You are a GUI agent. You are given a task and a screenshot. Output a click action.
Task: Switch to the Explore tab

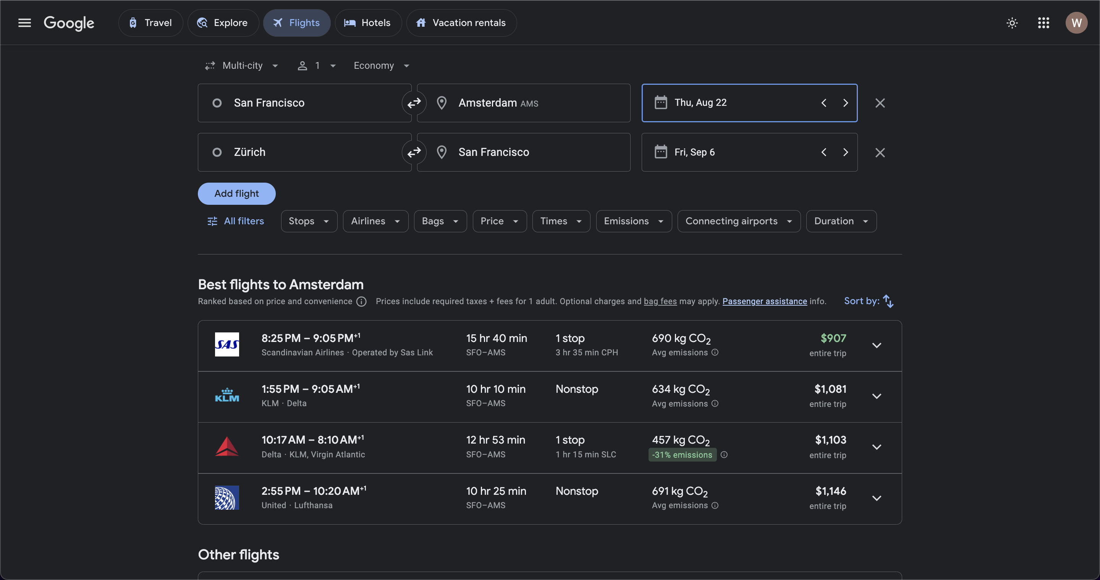pos(223,23)
